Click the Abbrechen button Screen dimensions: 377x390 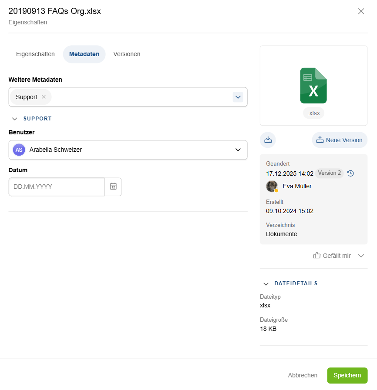(303, 376)
